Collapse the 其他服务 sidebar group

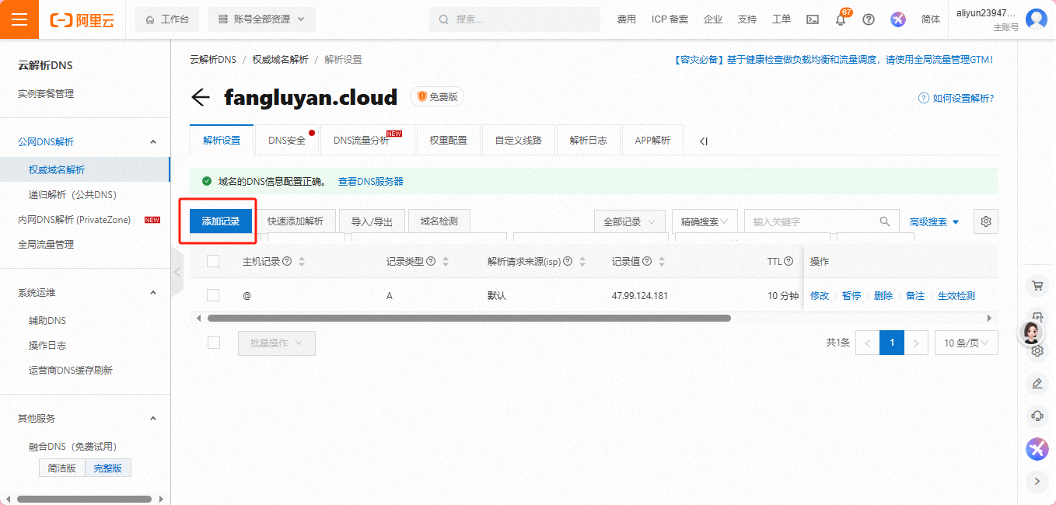153,419
